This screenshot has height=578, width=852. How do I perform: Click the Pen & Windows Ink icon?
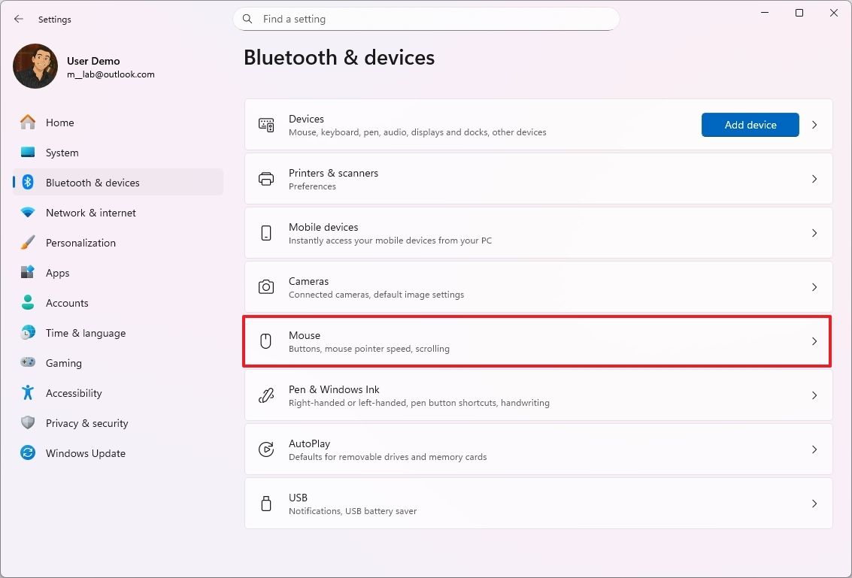point(265,395)
